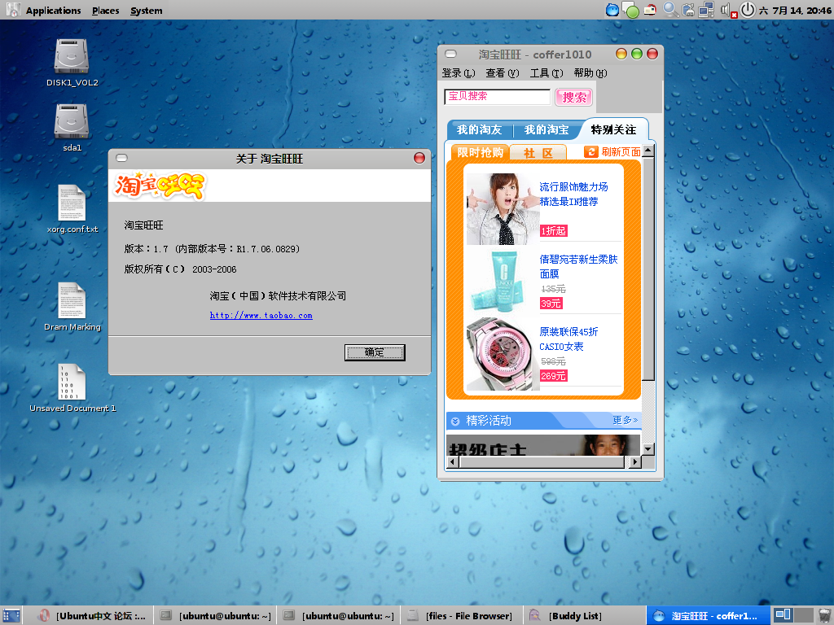Image resolution: width=834 pixels, height=625 pixels.
Task: Open the magnifying glass search tray icon
Action: (x=670, y=10)
